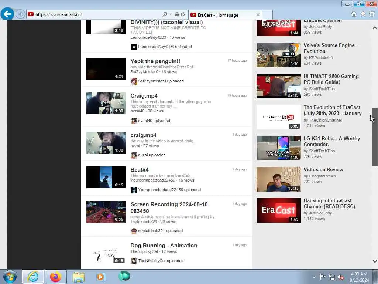The height and width of the screenshot is (284, 378).
Task: Click the Beat#4 video thumbnail
Action: pos(106,177)
